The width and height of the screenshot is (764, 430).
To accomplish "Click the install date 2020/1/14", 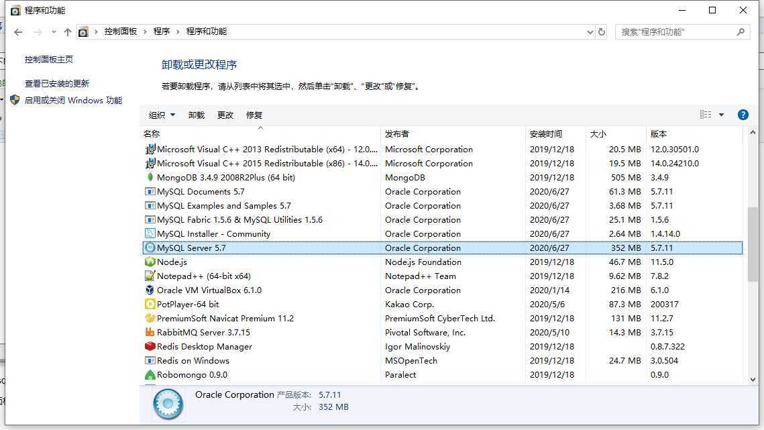I will click(549, 290).
